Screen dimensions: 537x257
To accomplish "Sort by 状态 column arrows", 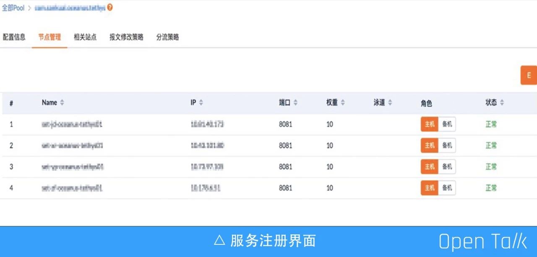I will click(502, 102).
